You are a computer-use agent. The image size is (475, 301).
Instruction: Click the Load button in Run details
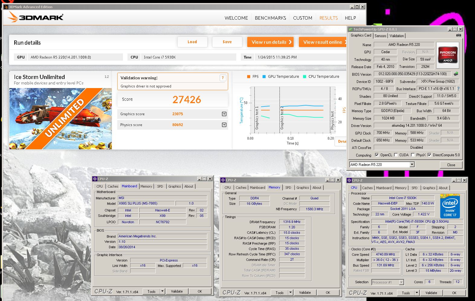tap(192, 42)
